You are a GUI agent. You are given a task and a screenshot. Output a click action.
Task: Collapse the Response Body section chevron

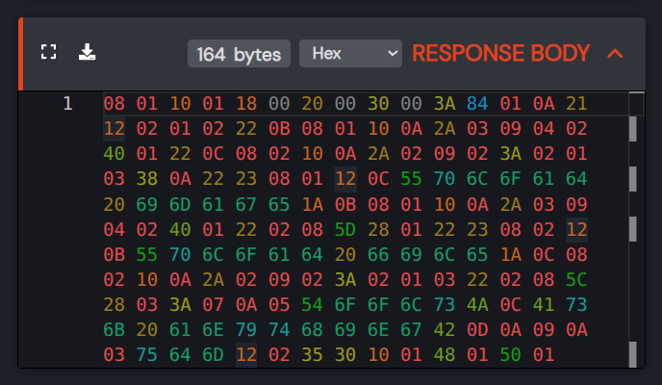coord(616,53)
